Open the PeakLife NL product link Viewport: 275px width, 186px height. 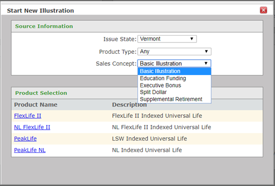point(30,150)
